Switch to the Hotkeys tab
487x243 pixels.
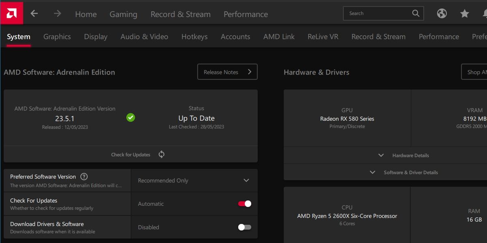194,36
